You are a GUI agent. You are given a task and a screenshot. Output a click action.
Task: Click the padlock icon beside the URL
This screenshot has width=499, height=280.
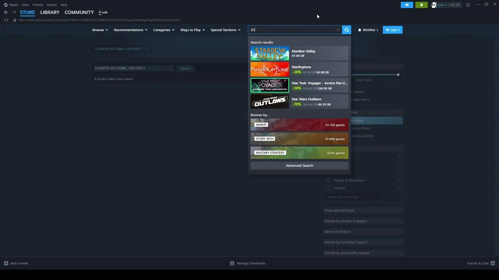click(15, 20)
